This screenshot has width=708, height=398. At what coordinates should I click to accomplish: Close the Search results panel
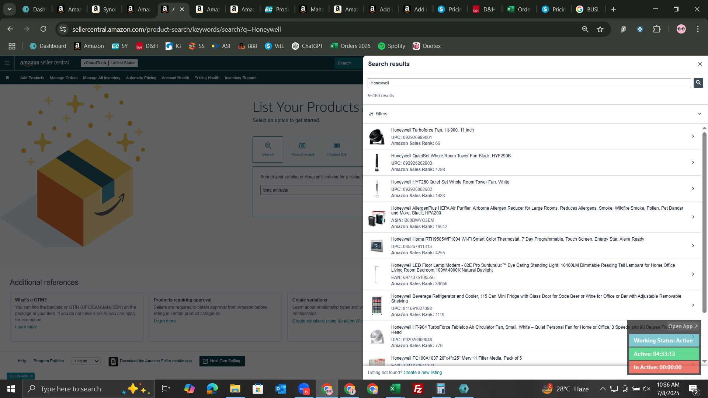pyautogui.click(x=700, y=64)
